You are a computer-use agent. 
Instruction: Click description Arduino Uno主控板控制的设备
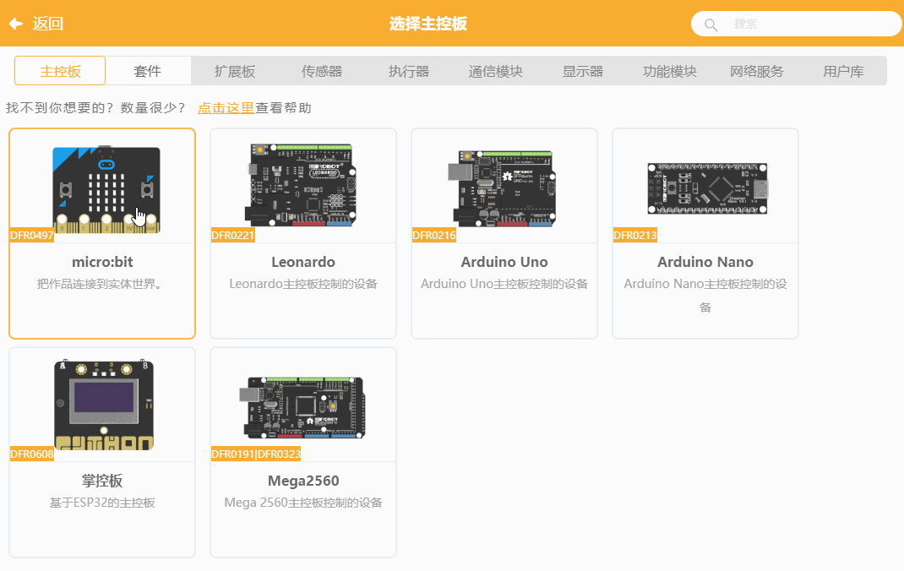(x=504, y=284)
